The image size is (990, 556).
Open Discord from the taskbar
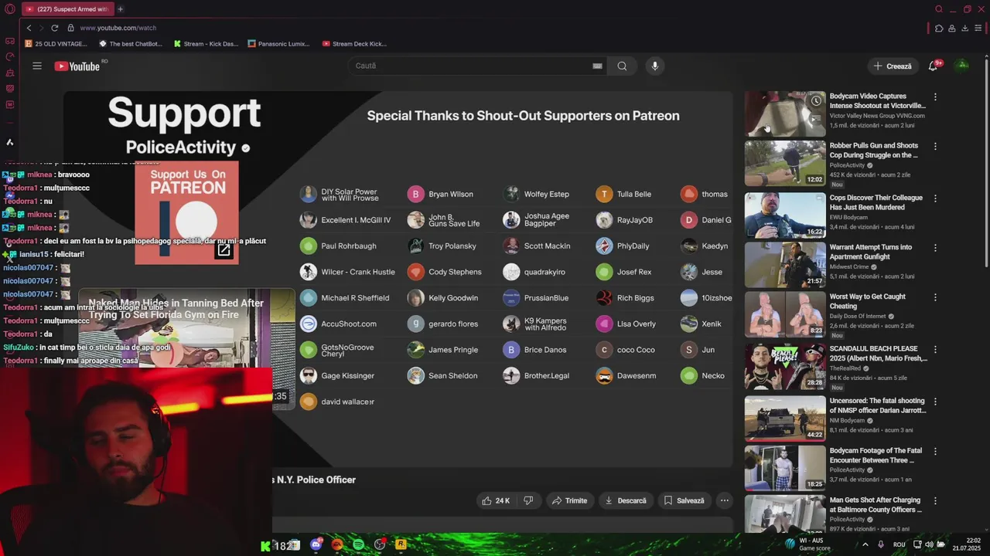[x=316, y=544]
